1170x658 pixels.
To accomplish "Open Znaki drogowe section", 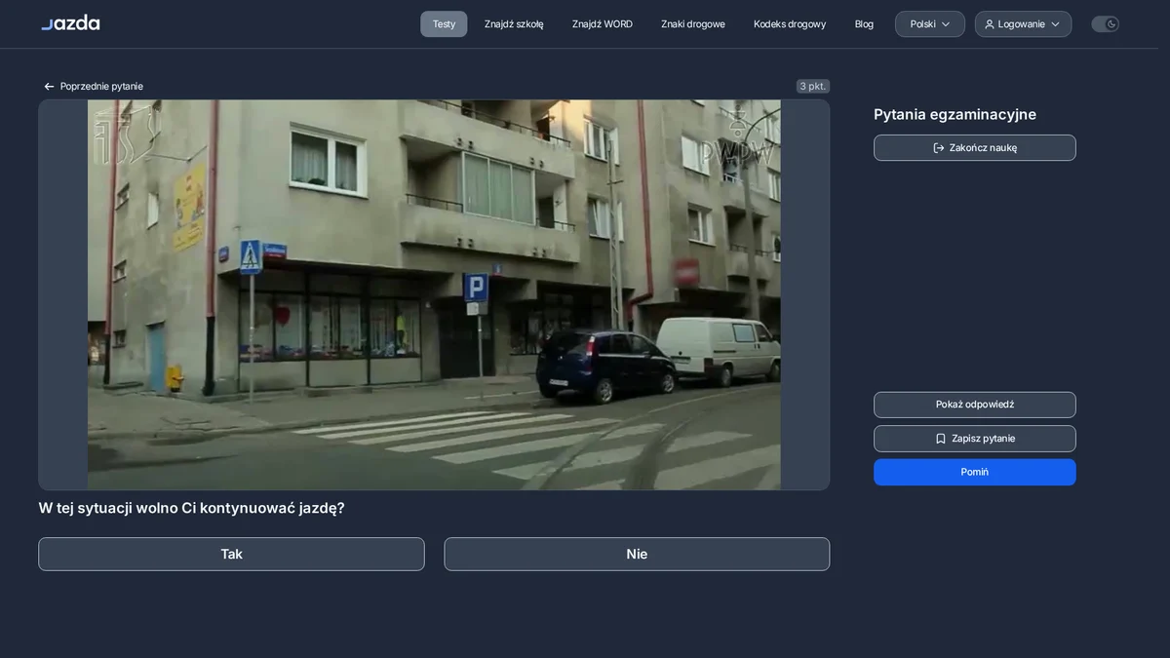I will click(x=693, y=24).
